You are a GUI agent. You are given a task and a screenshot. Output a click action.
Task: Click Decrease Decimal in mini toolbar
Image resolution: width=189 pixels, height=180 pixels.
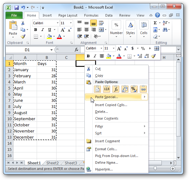coord(146,56)
